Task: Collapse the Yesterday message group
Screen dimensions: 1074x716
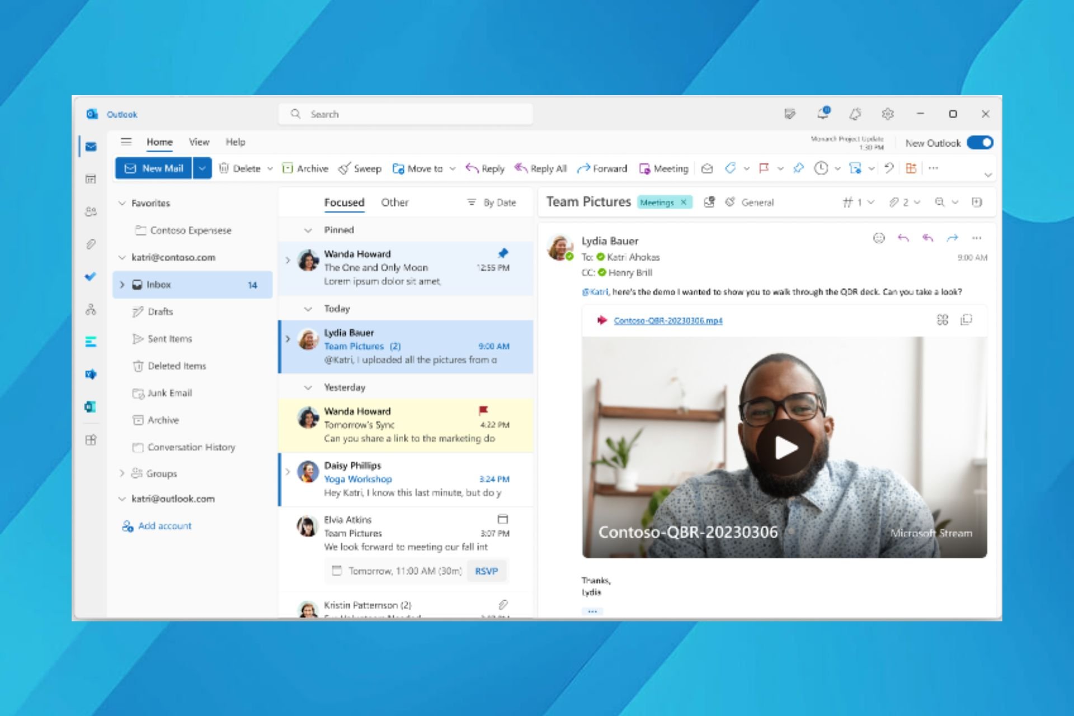Action: click(x=308, y=387)
